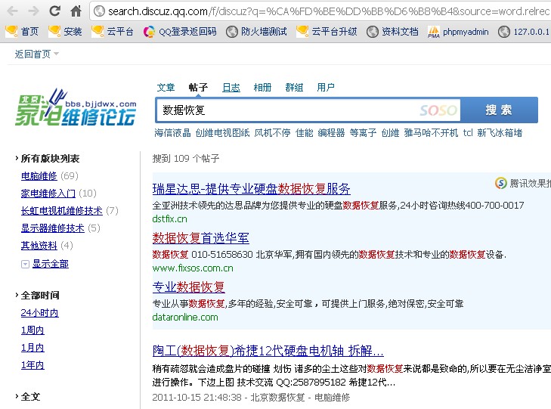Switch to the 用户 search tab
This screenshot has height=409, width=551.
tap(326, 87)
